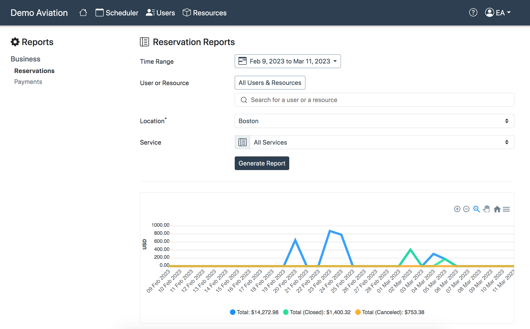Activate the selection zoom magnifier tool

476,209
